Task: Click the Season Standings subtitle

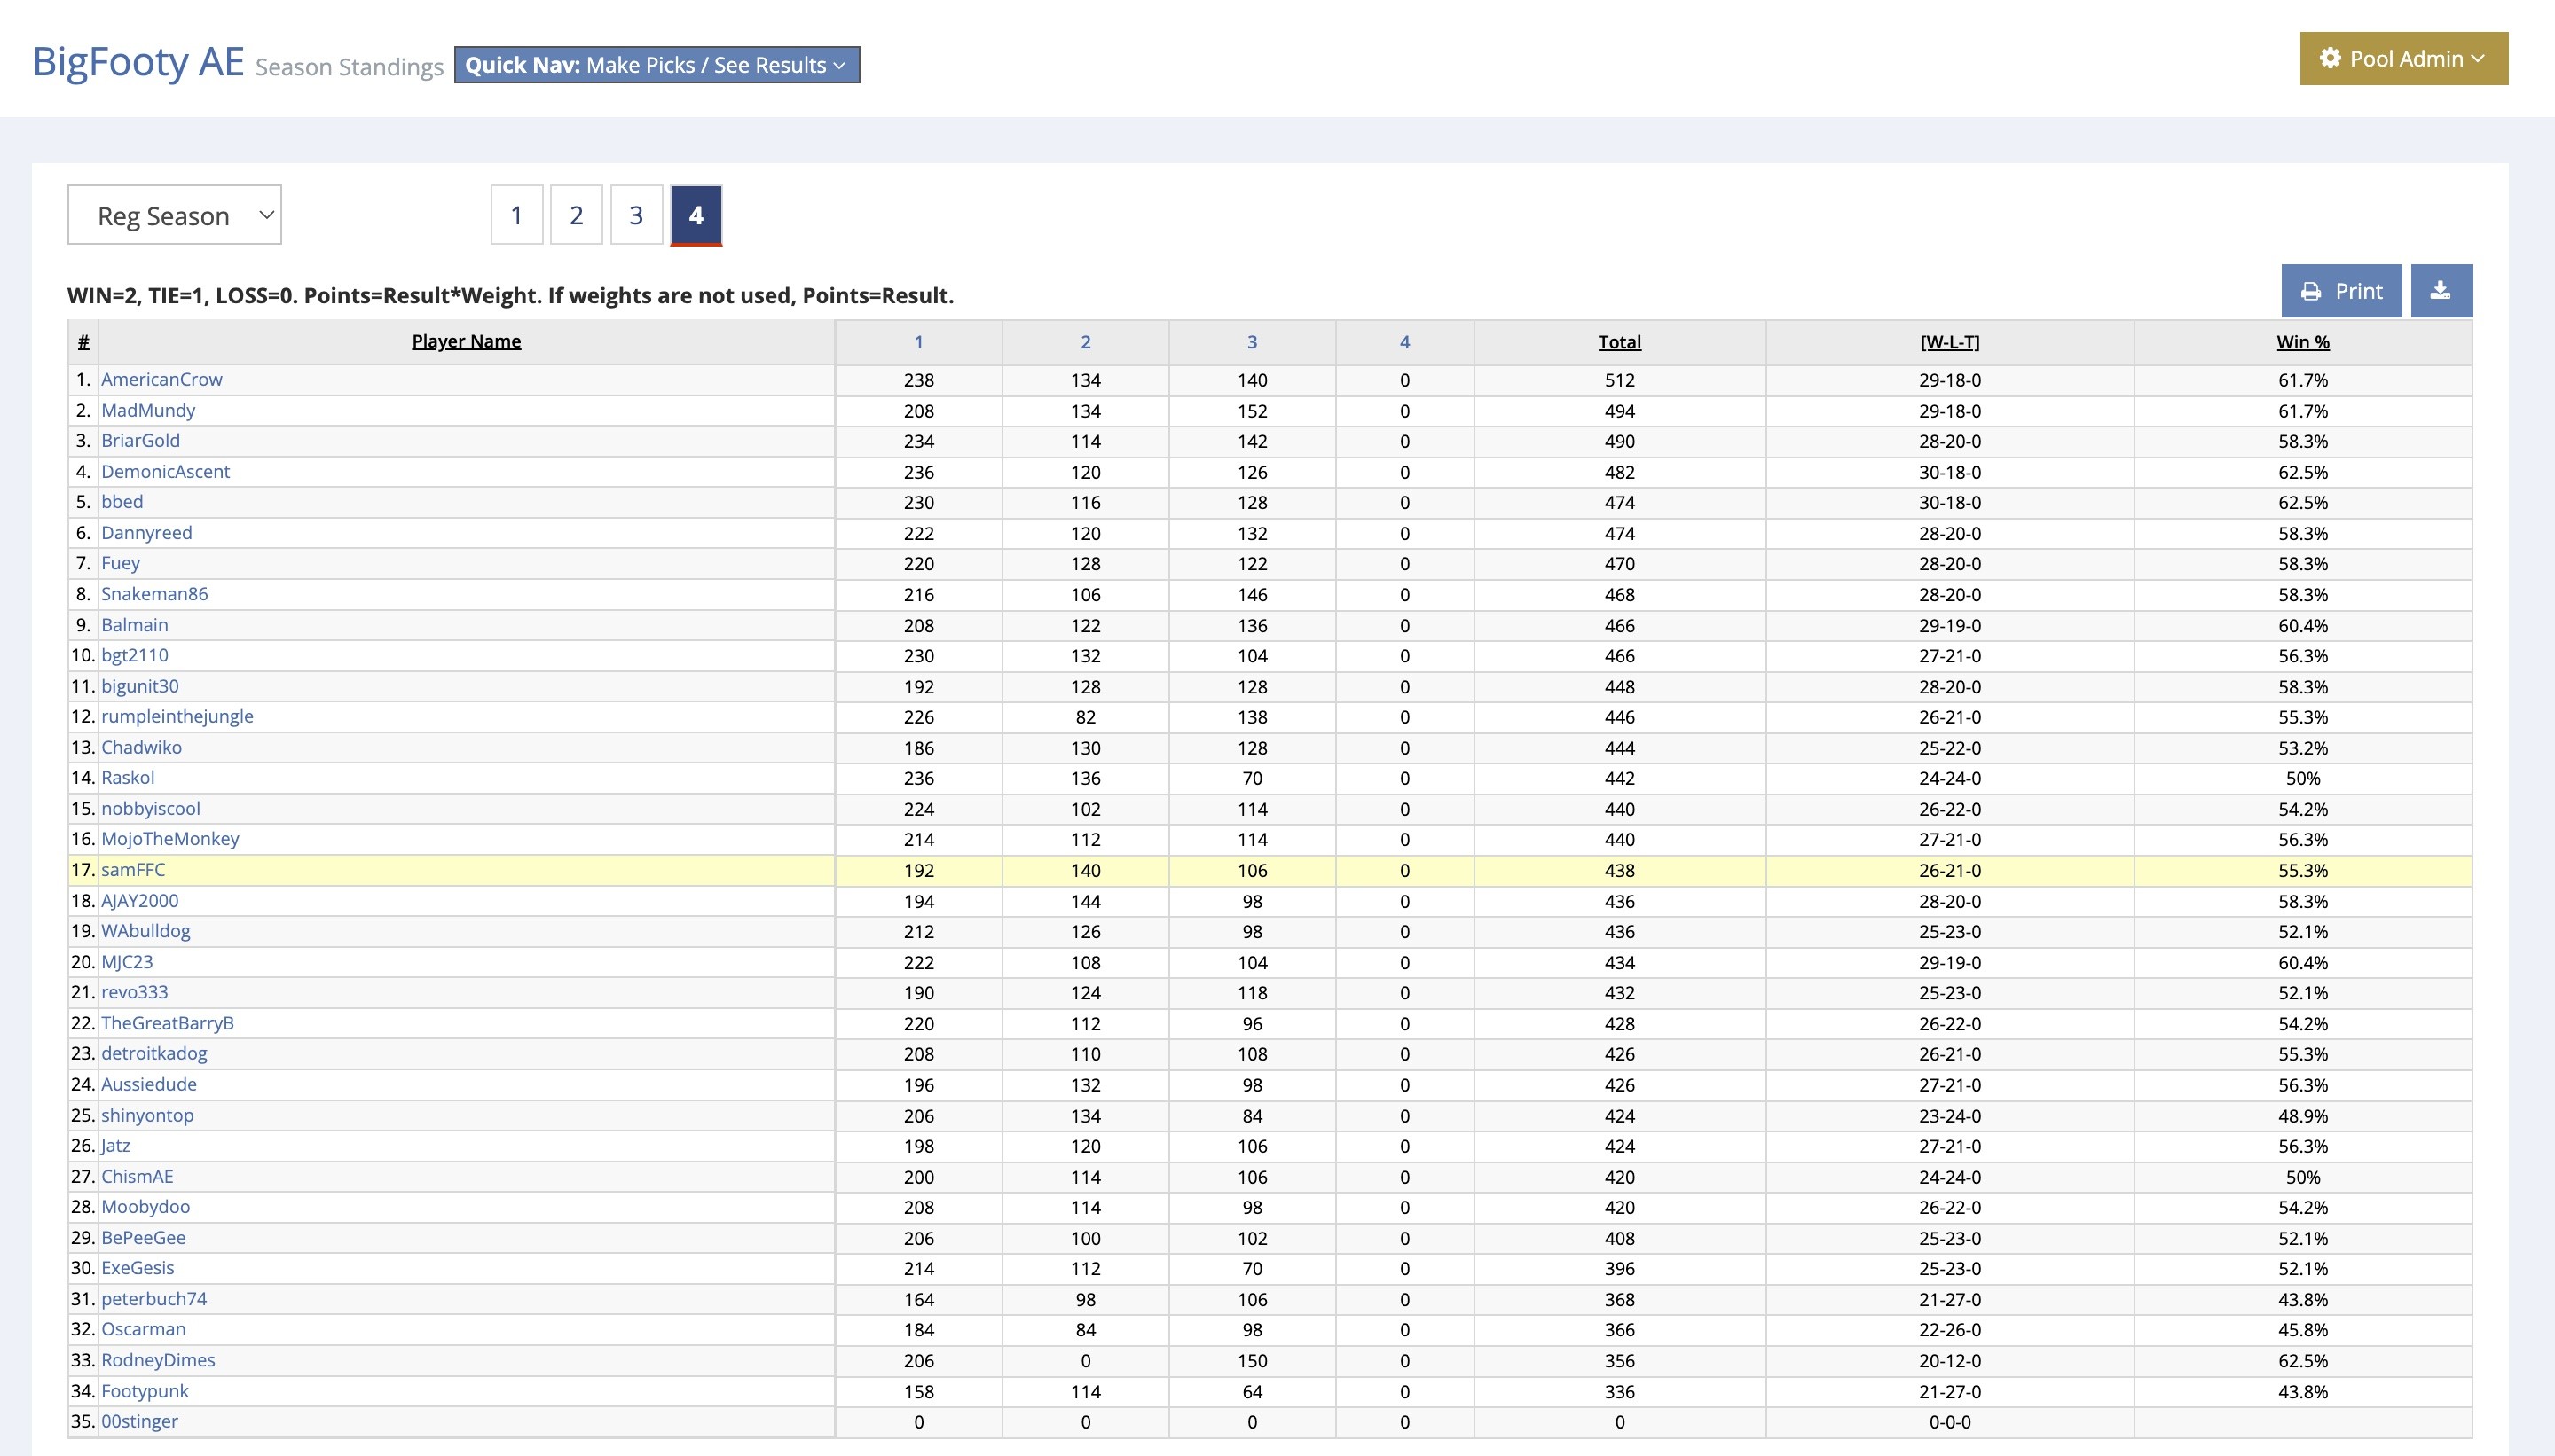Action: pos(350,67)
